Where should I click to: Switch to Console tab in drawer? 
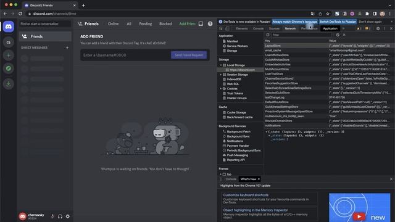pos(231,179)
